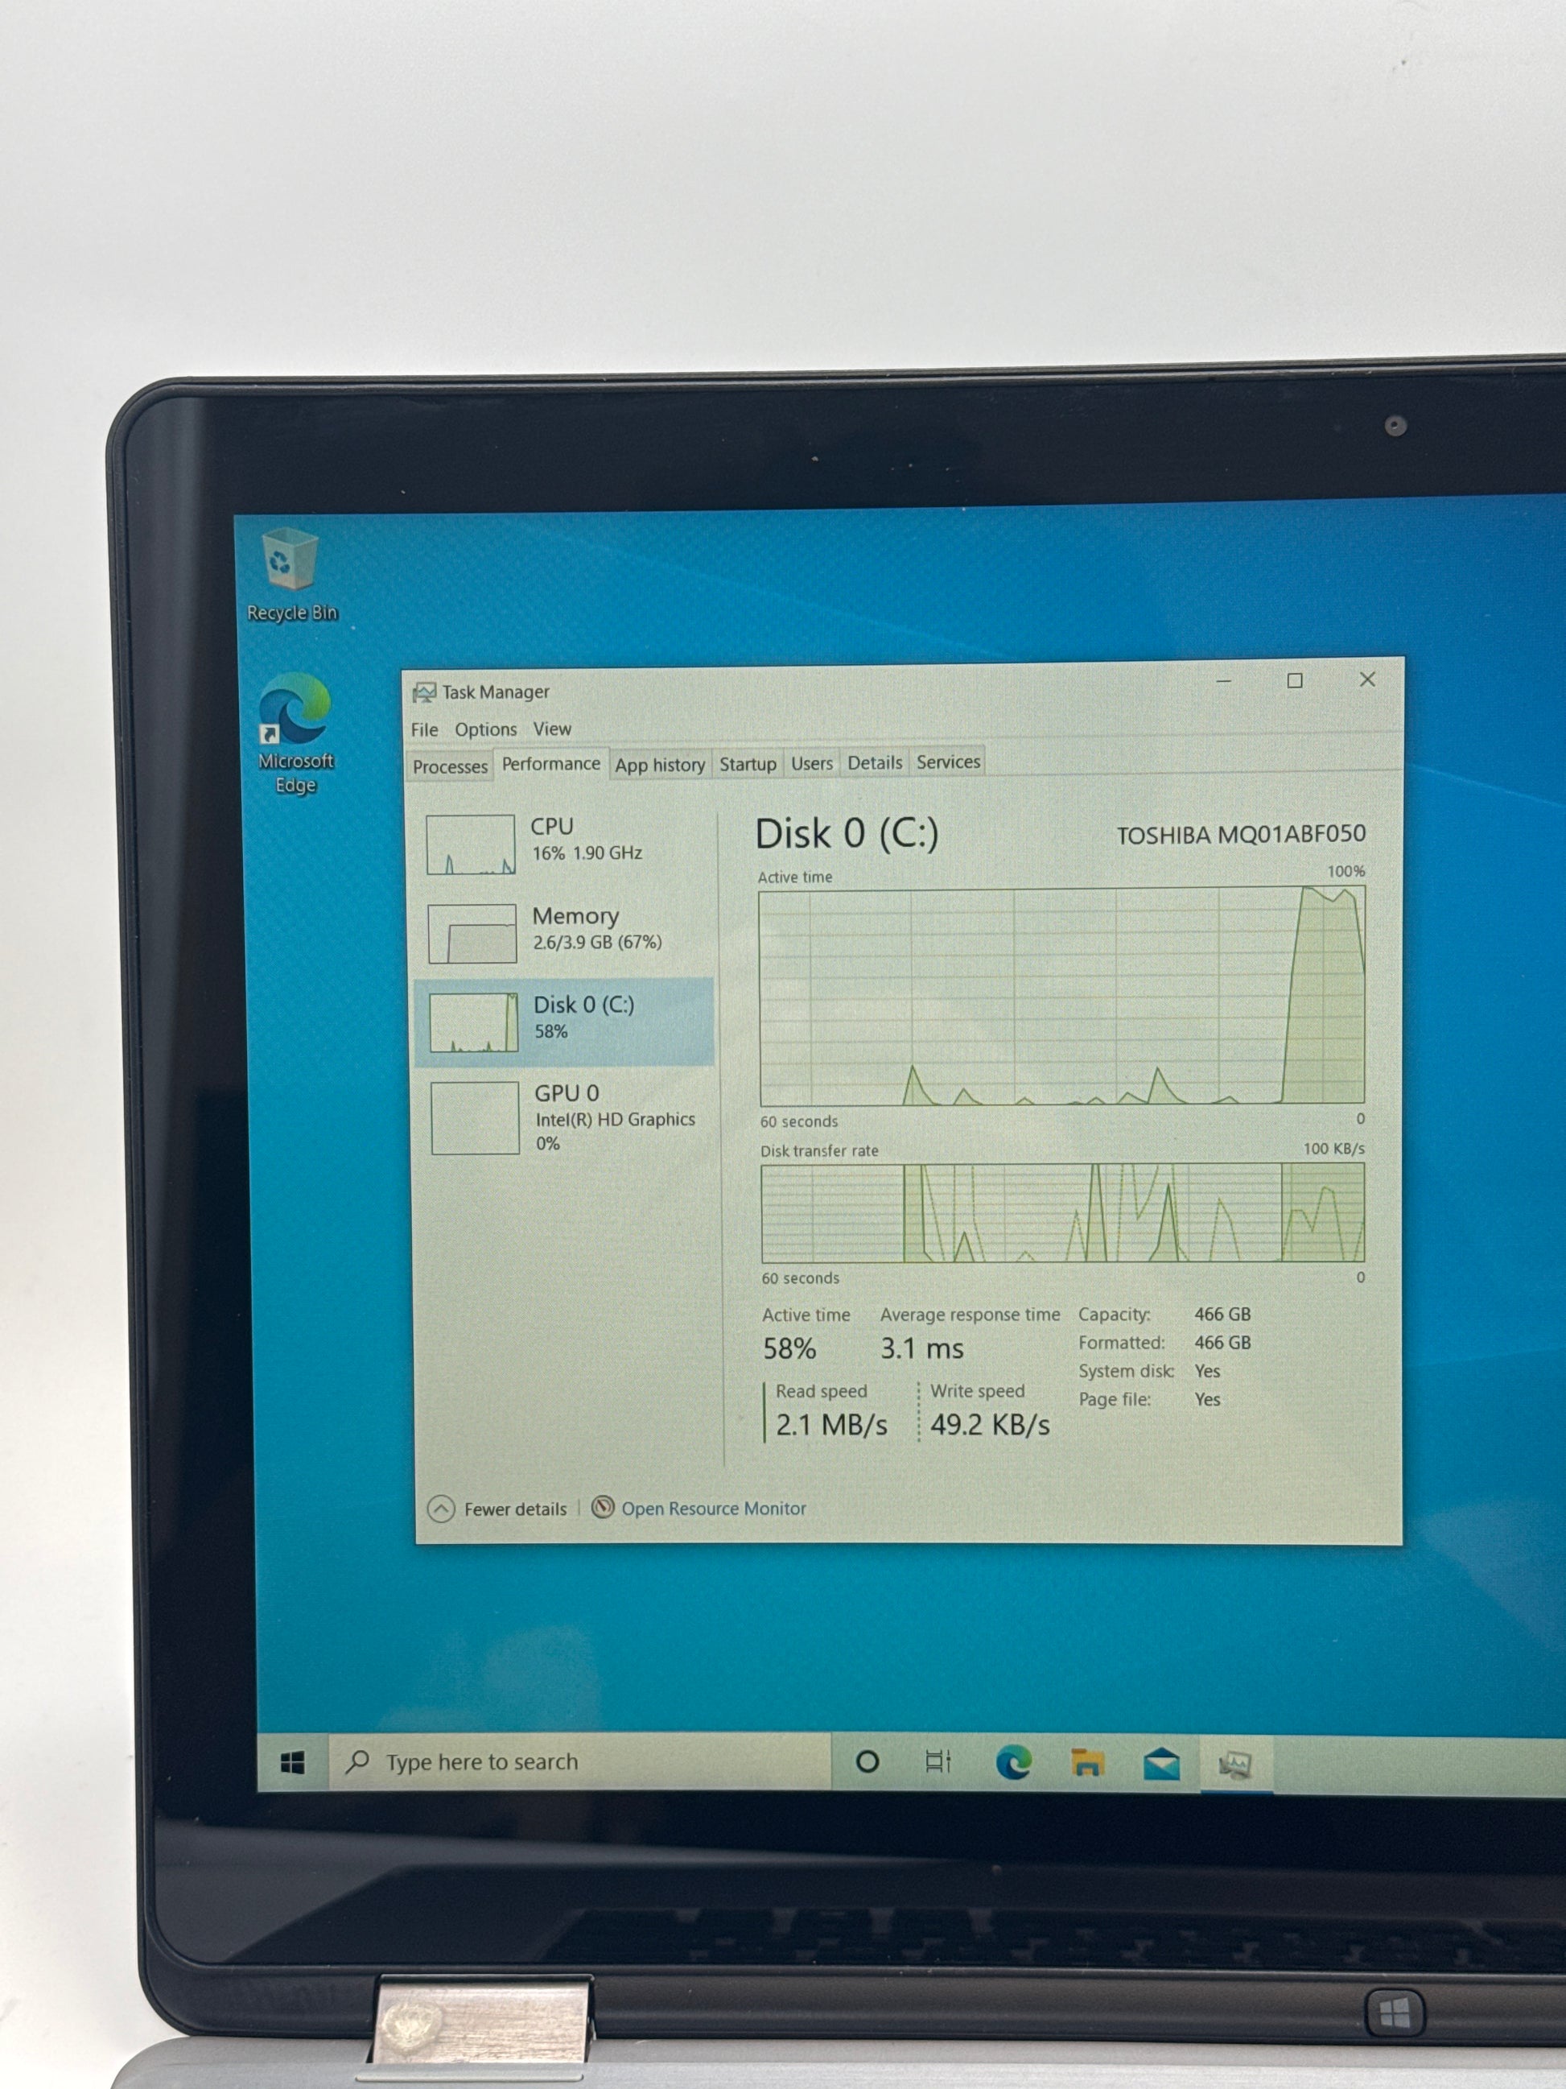This screenshot has width=1566, height=2089.
Task: Switch to the Processes tab
Action: (451, 767)
